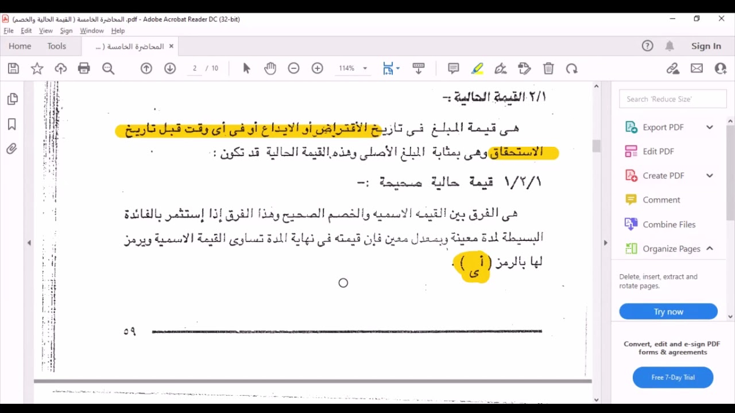Collapse the left navigation pane arrow
The height and width of the screenshot is (413, 735).
[x=29, y=243]
